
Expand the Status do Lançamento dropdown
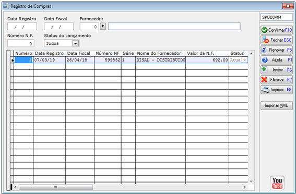pos(76,43)
